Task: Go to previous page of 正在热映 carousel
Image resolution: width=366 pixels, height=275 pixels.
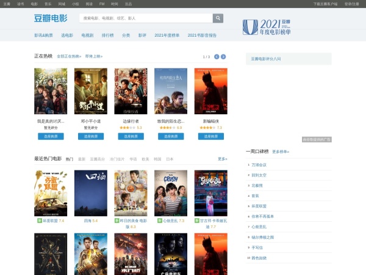Action: 215,57
